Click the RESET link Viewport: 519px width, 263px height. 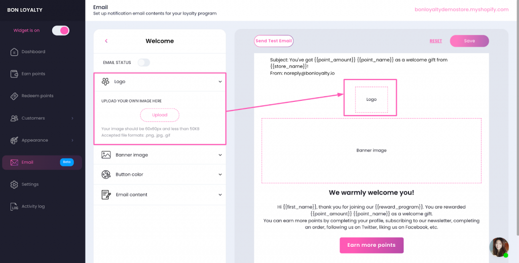coord(435,41)
